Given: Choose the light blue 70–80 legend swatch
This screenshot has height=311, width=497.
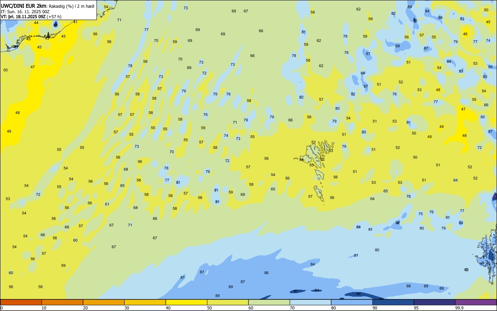Looking at the screenshot, I should [x=310, y=302].
